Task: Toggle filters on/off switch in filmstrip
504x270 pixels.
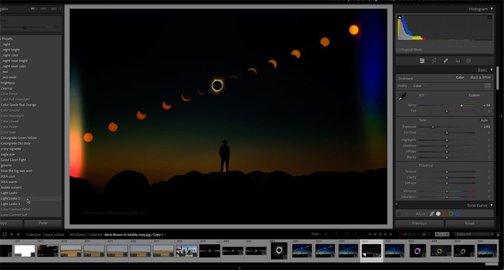Action: point(498,234)
